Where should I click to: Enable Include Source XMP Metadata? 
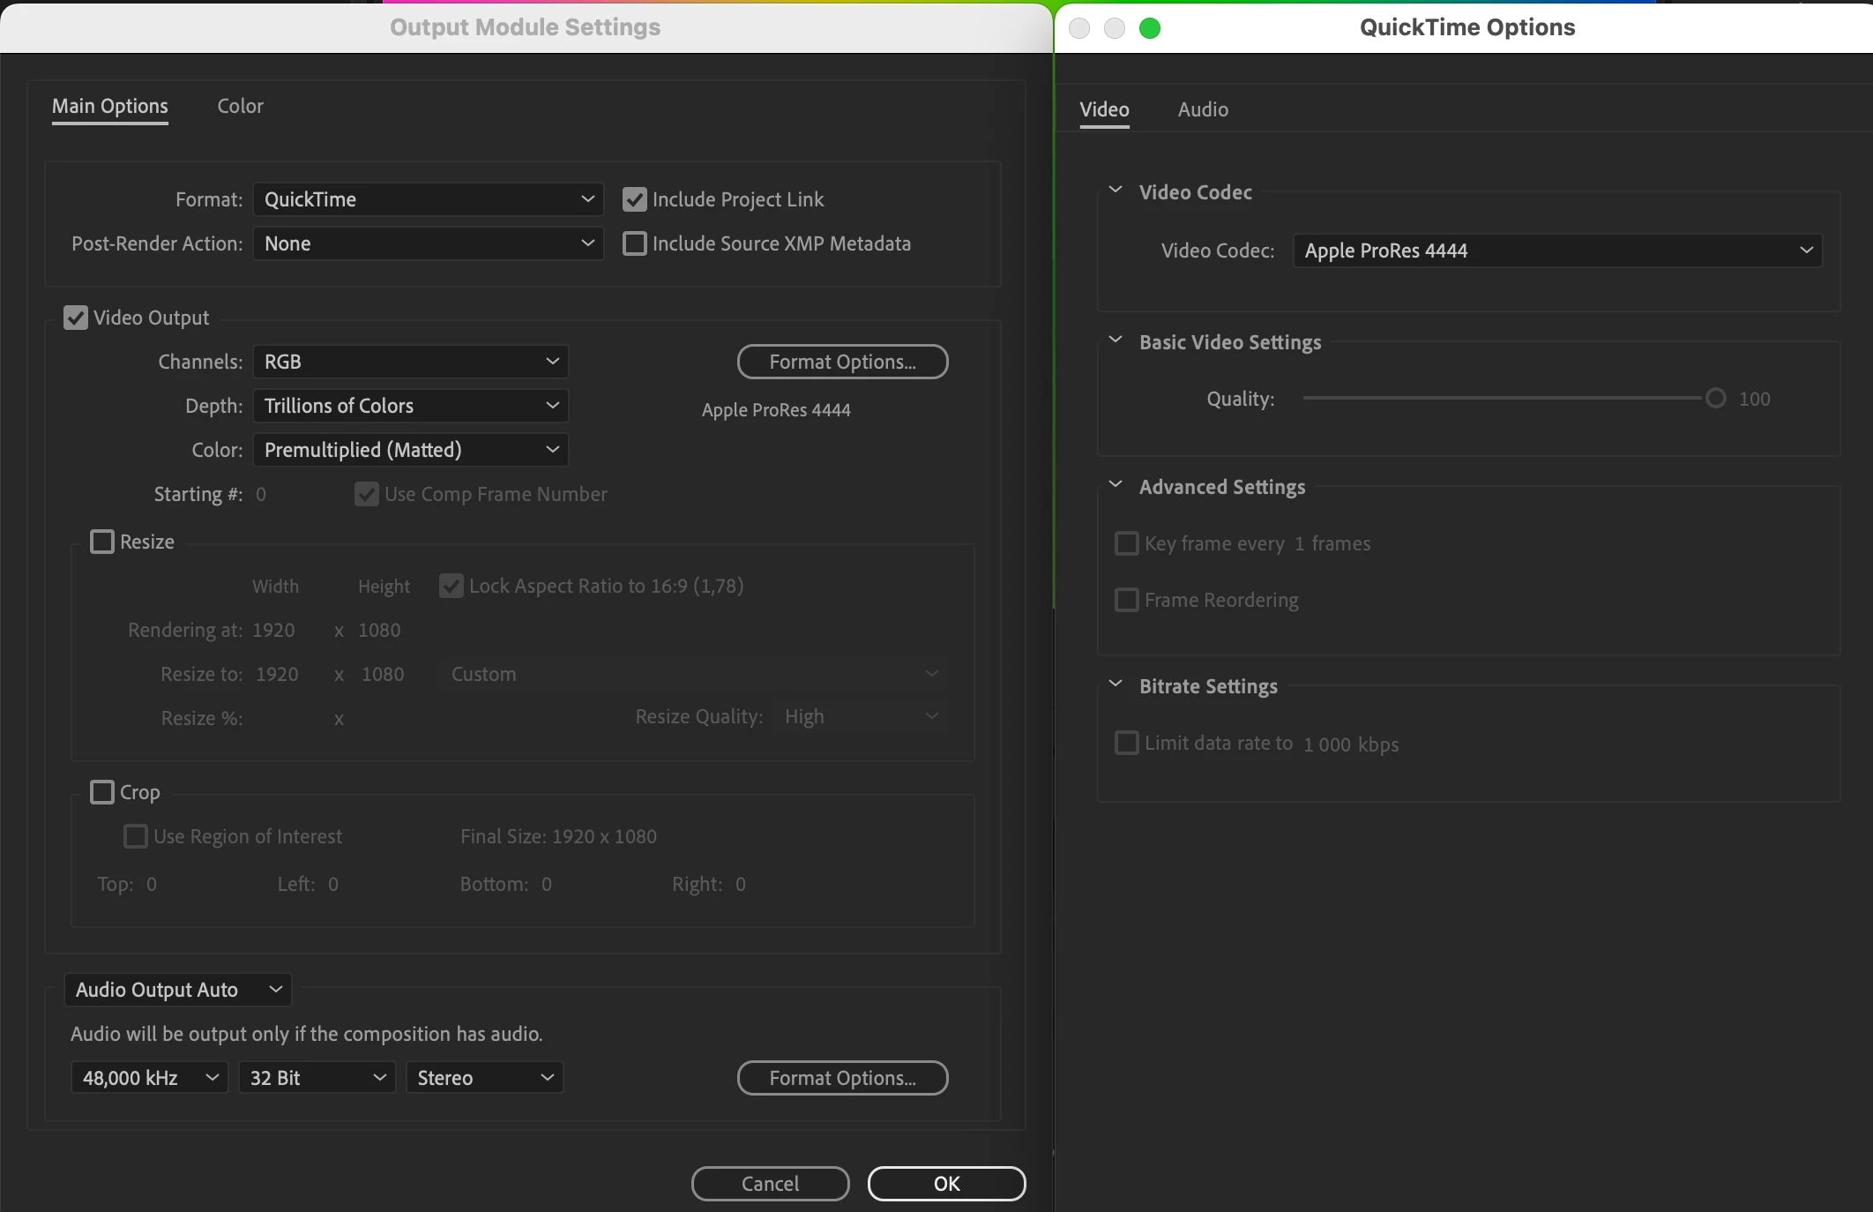[x=635, y=243]
